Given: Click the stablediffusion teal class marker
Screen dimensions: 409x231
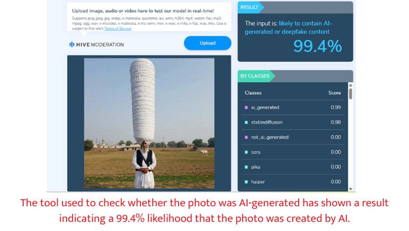Looking at the screenshot, I should 246,122.
